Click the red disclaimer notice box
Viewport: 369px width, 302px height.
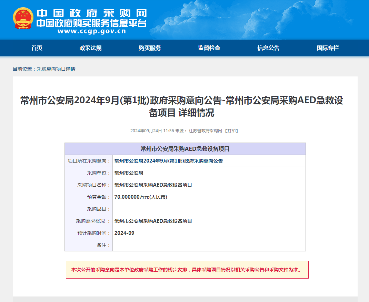pyautogui.click(x=187, y=270)
